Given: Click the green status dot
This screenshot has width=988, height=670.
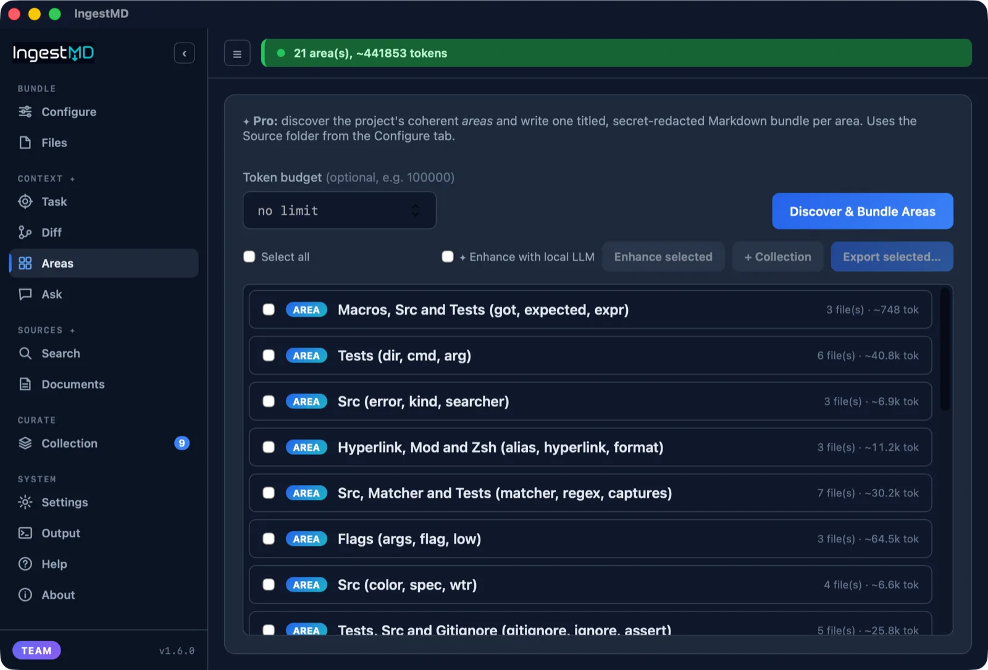Looking at the screenshot, I should pos(281,53).
